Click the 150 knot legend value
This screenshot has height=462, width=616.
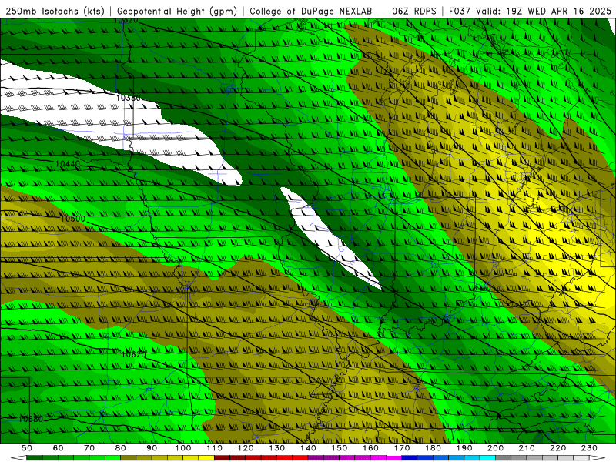[340, 448]
